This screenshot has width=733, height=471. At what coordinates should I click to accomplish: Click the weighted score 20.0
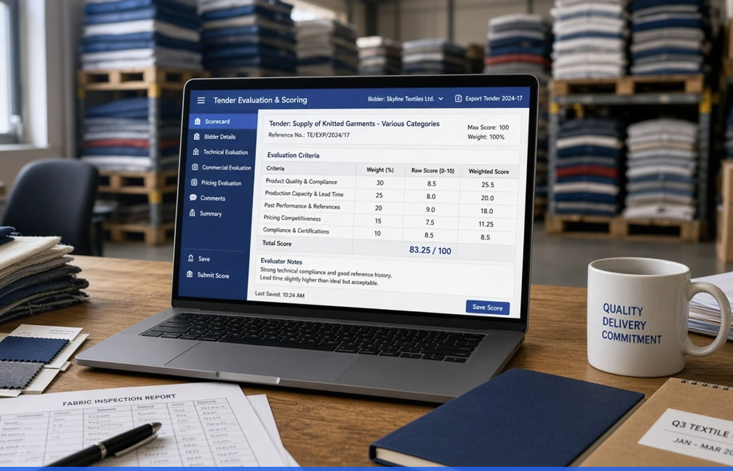pos(487,198)
